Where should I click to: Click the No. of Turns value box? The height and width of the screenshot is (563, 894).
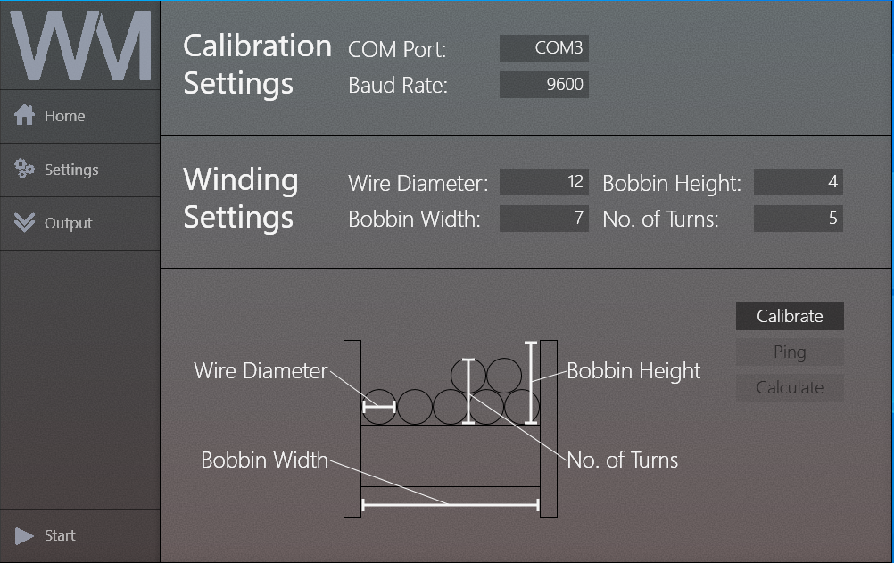point(799,219)
